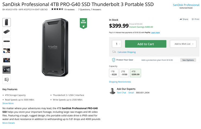Select the 2TB capacity option
Viewport: 201px width, 129px height.
[124, 73]
